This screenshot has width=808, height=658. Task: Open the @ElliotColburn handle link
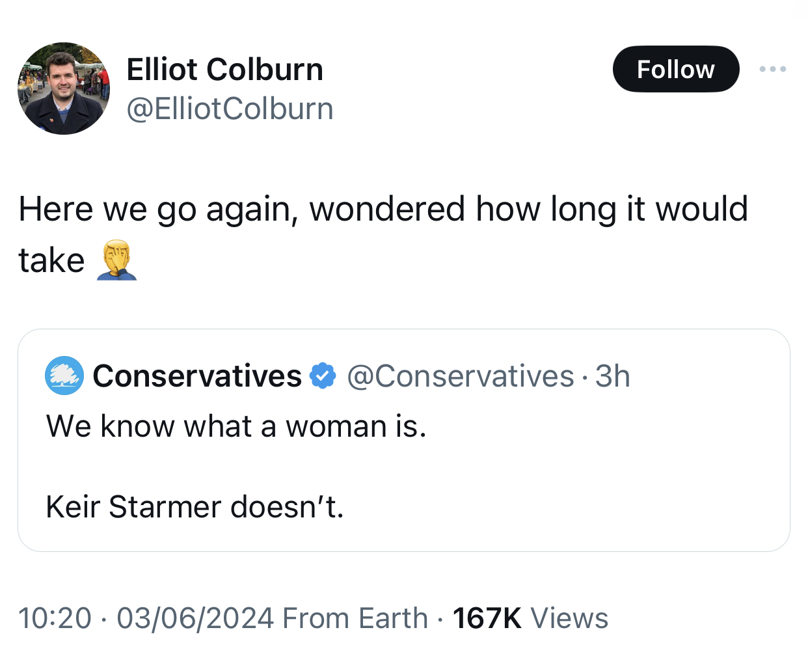tap(230, 108)
